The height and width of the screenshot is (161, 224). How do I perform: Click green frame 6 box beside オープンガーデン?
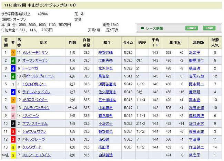point(12,61)
